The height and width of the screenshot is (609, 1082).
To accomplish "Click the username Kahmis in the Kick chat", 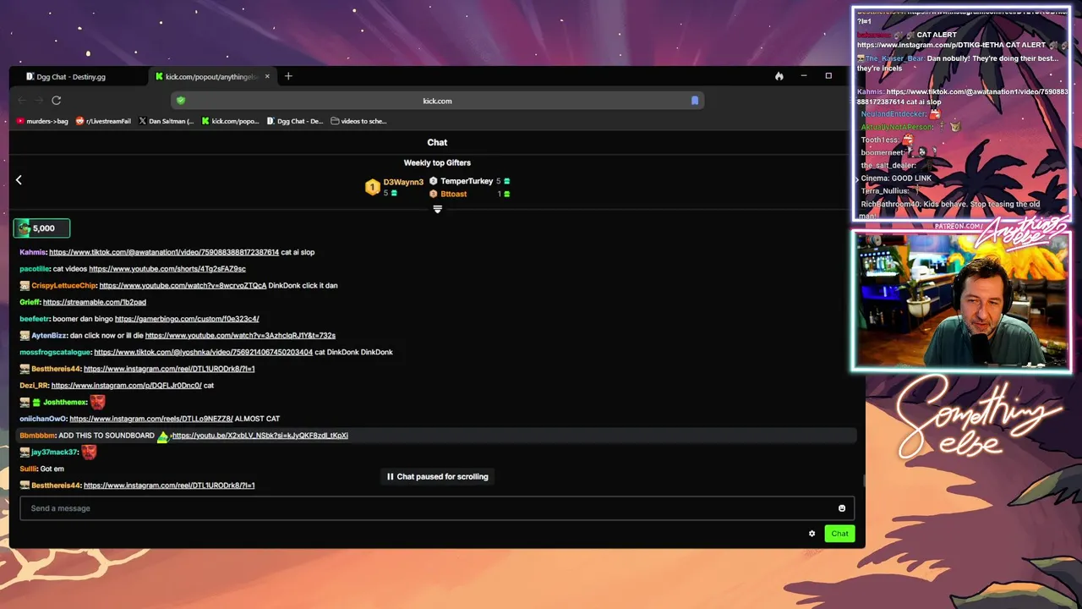I will pyautogui.click(x=33, y=252).
